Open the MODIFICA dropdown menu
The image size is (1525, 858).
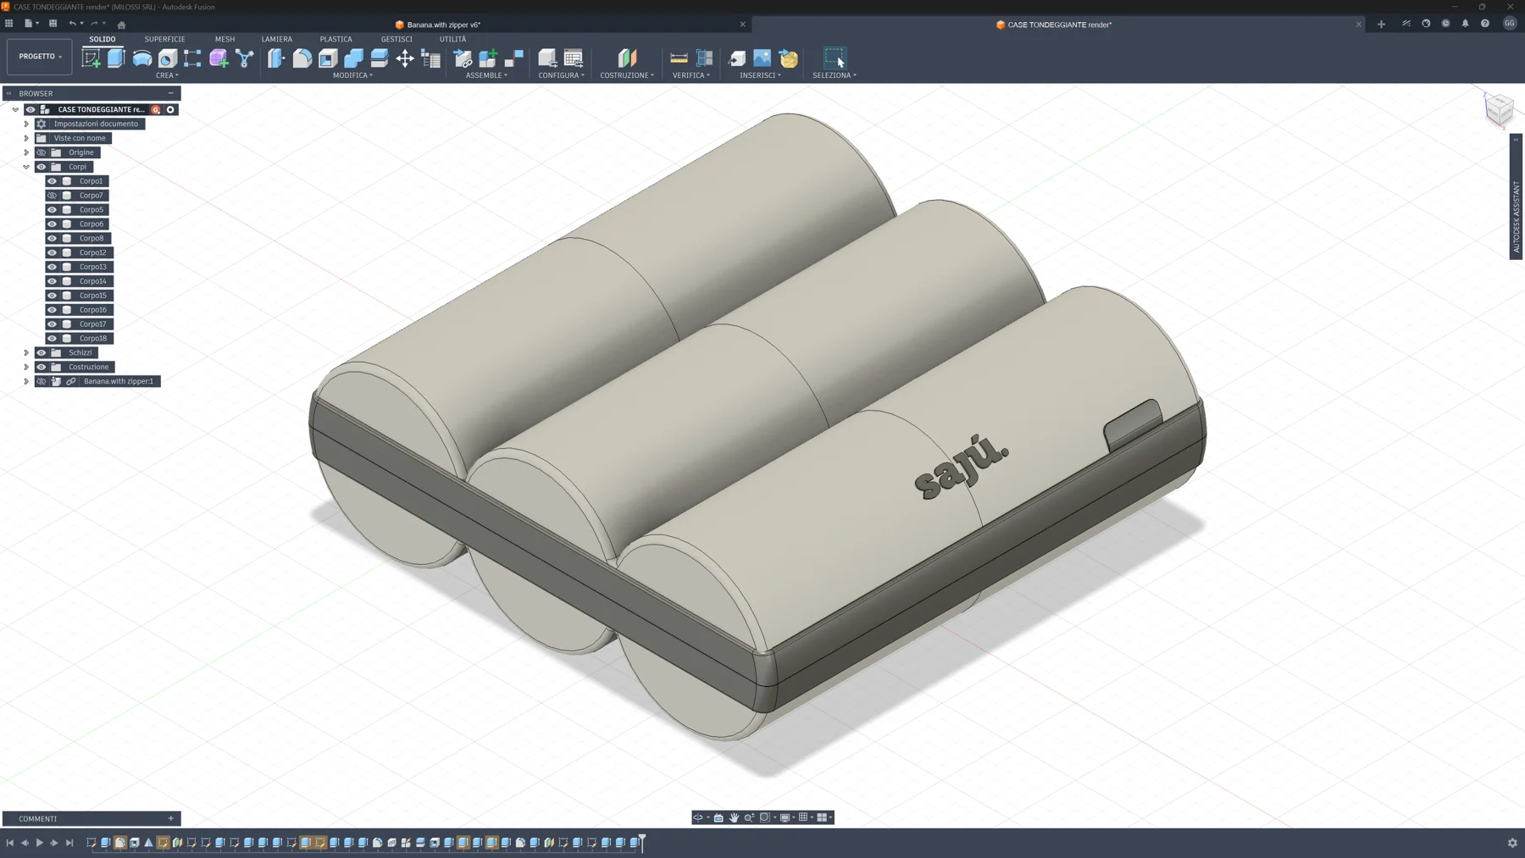coord(352,75)
